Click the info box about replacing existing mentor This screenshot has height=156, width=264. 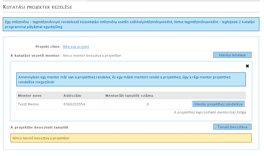click(x=131, y=79)
